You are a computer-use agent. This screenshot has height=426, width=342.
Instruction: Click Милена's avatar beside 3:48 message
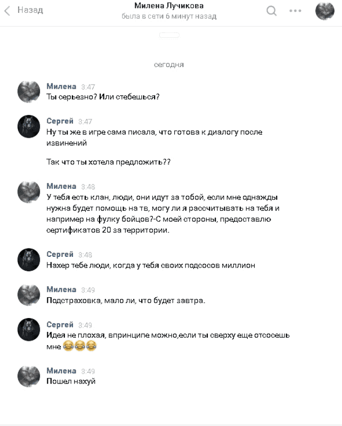(x=29, y=192)
